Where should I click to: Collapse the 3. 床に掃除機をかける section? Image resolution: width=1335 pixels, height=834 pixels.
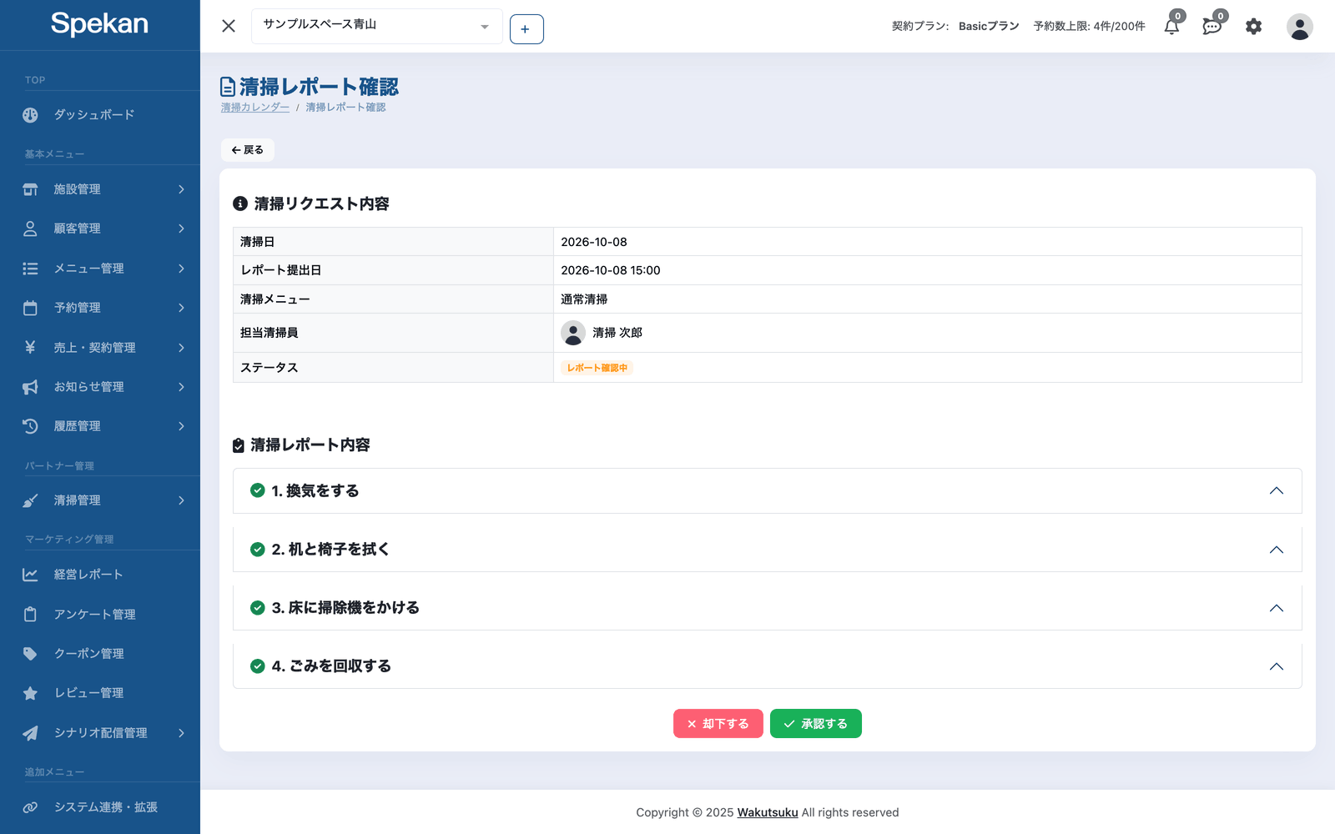click(x=768, y=607)
